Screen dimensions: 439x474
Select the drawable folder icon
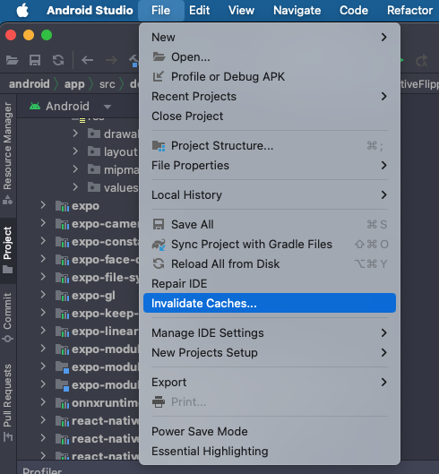(94, 134)
